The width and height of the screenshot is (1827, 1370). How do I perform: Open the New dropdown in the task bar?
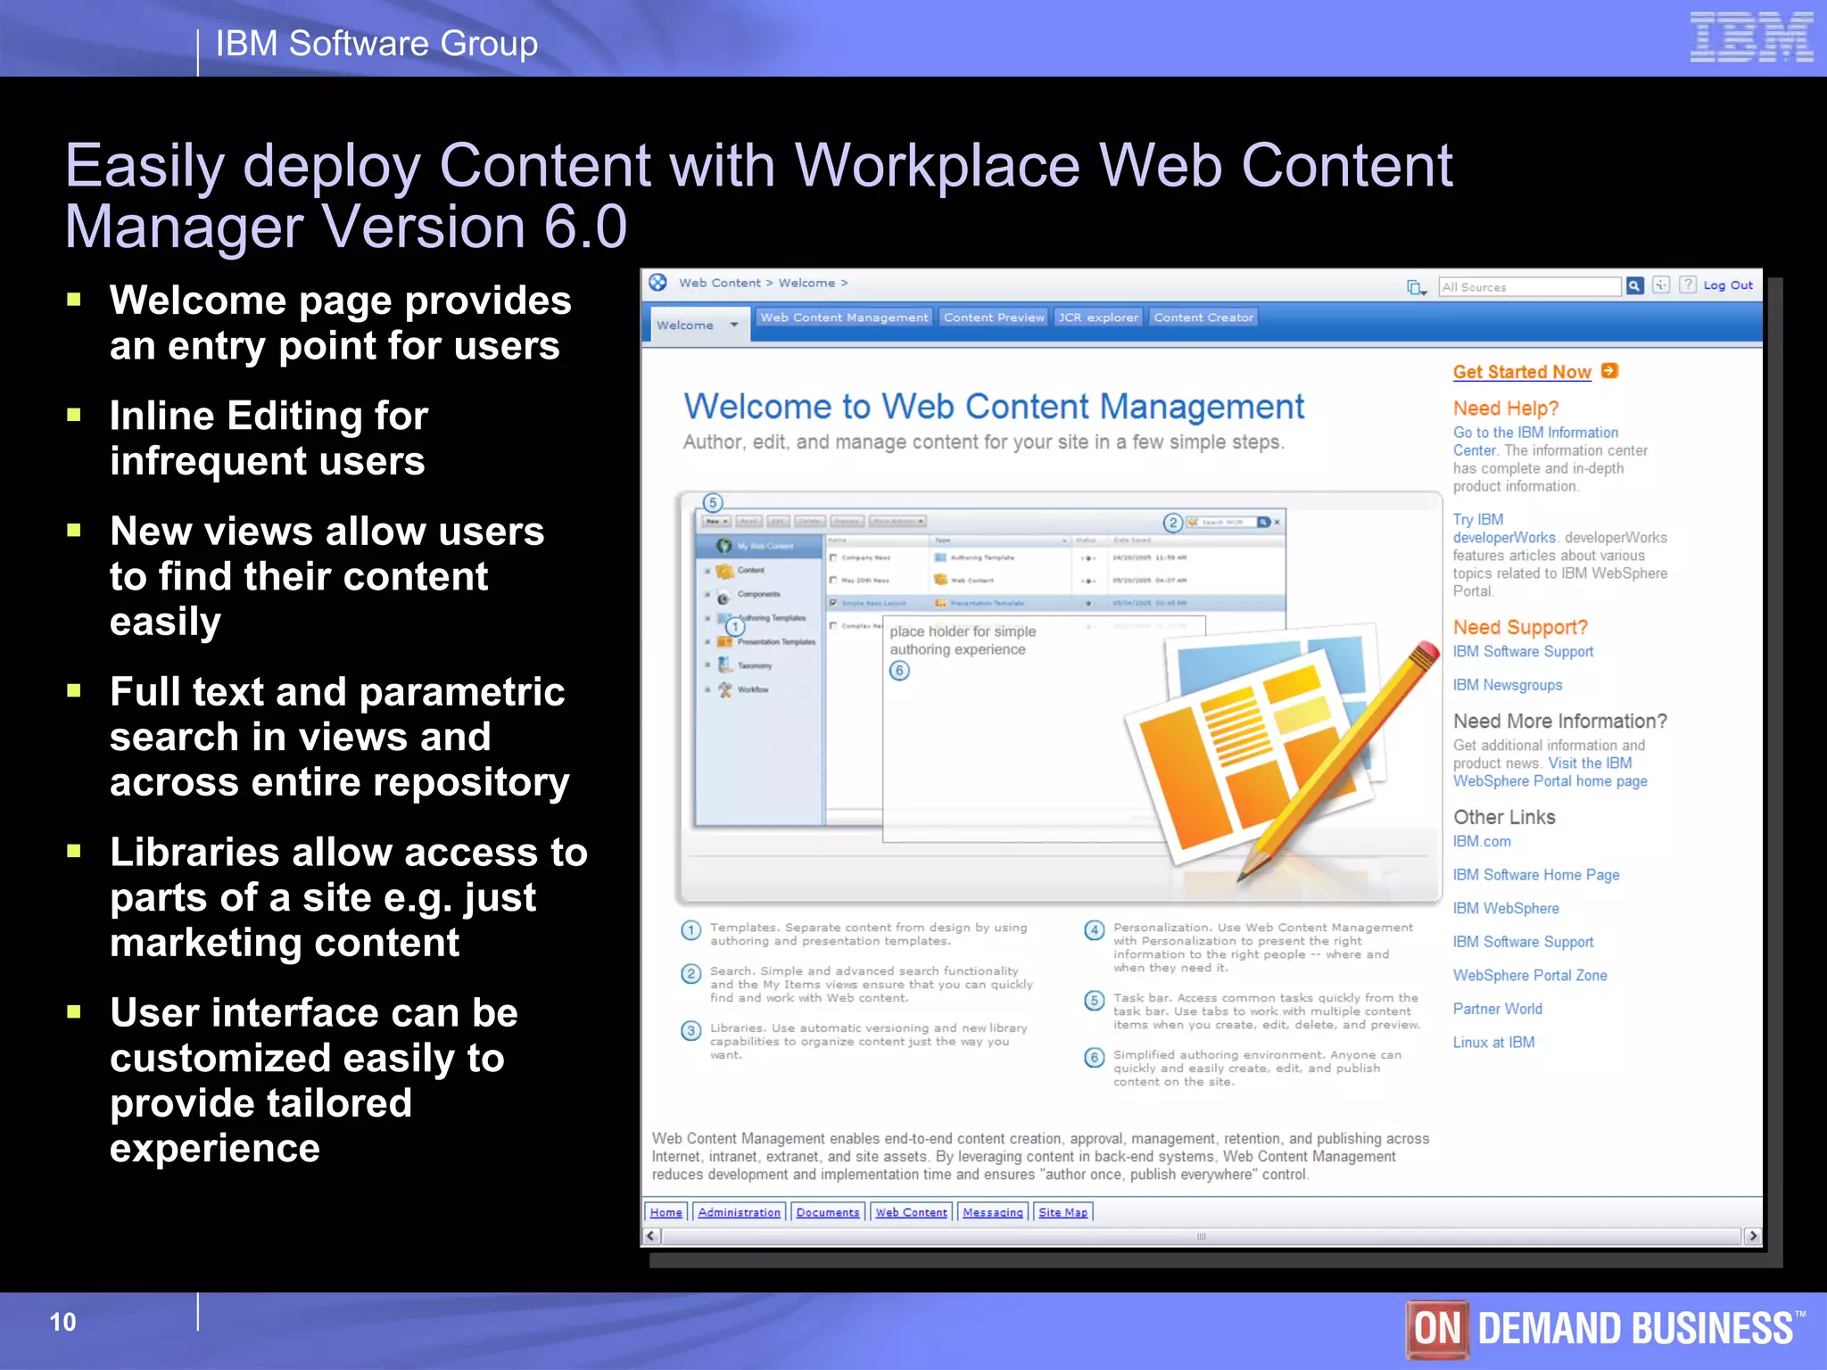click(x=716, y=521)
